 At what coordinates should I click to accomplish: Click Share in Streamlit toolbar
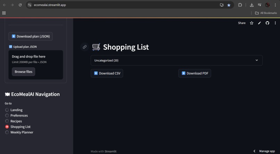coord(241,23)
